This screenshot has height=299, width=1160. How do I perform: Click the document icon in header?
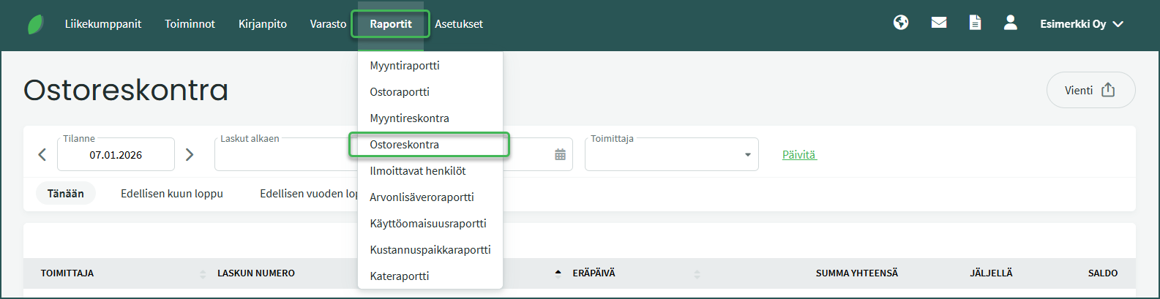pyautogui.click(x=975, y=23)
